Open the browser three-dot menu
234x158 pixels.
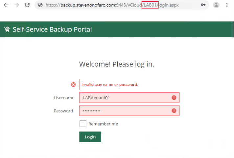point(227,5)
